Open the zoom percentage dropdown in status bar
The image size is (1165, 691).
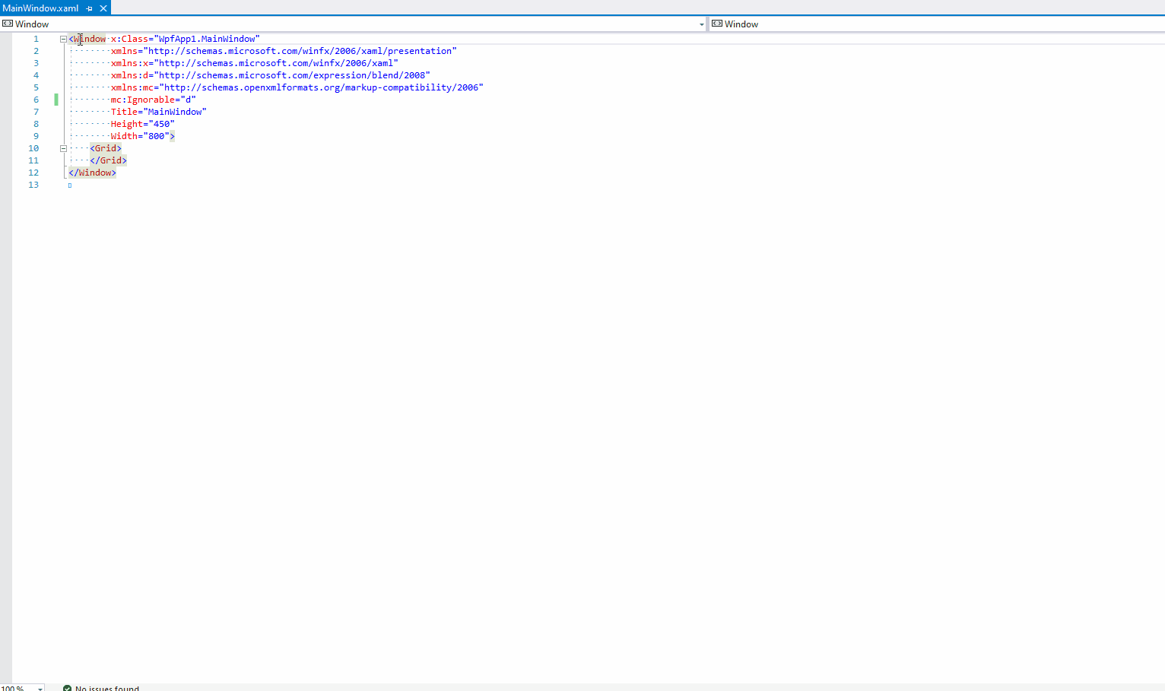(x=40, y=688)
